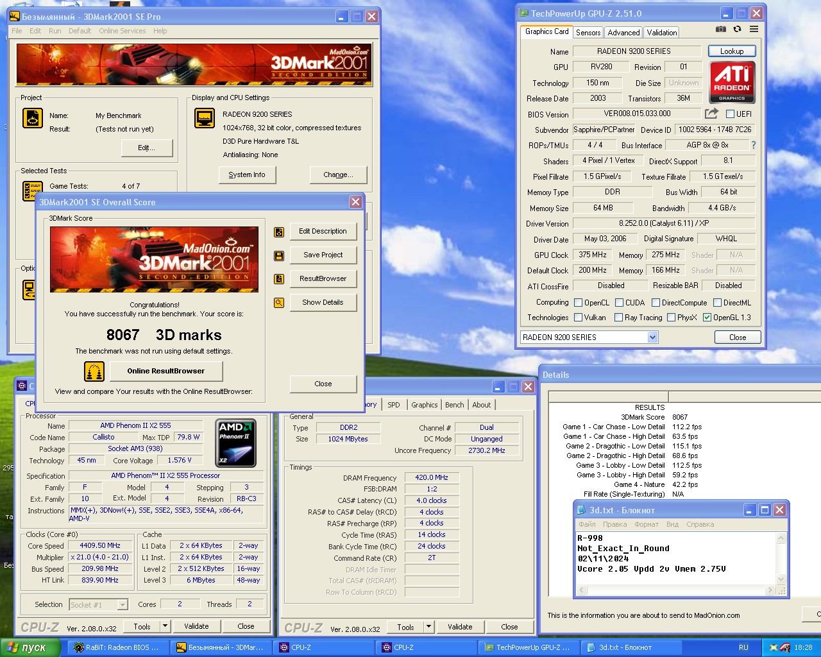821x657 pixels.
Task: Click the magnifier icon beside Show Details
Action: [x=279, y=303]
